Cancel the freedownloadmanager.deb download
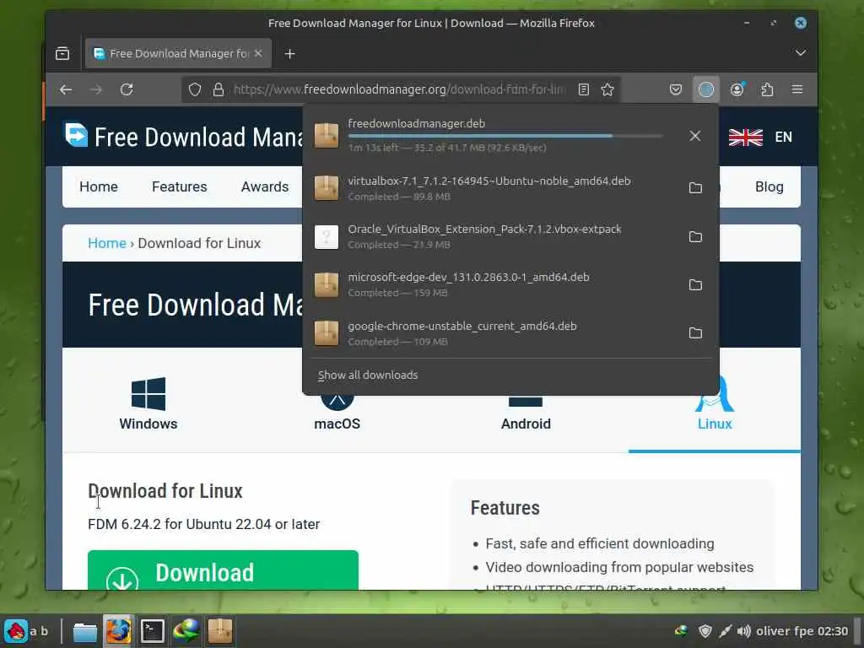Screen dimensions: 864x648 695,136
